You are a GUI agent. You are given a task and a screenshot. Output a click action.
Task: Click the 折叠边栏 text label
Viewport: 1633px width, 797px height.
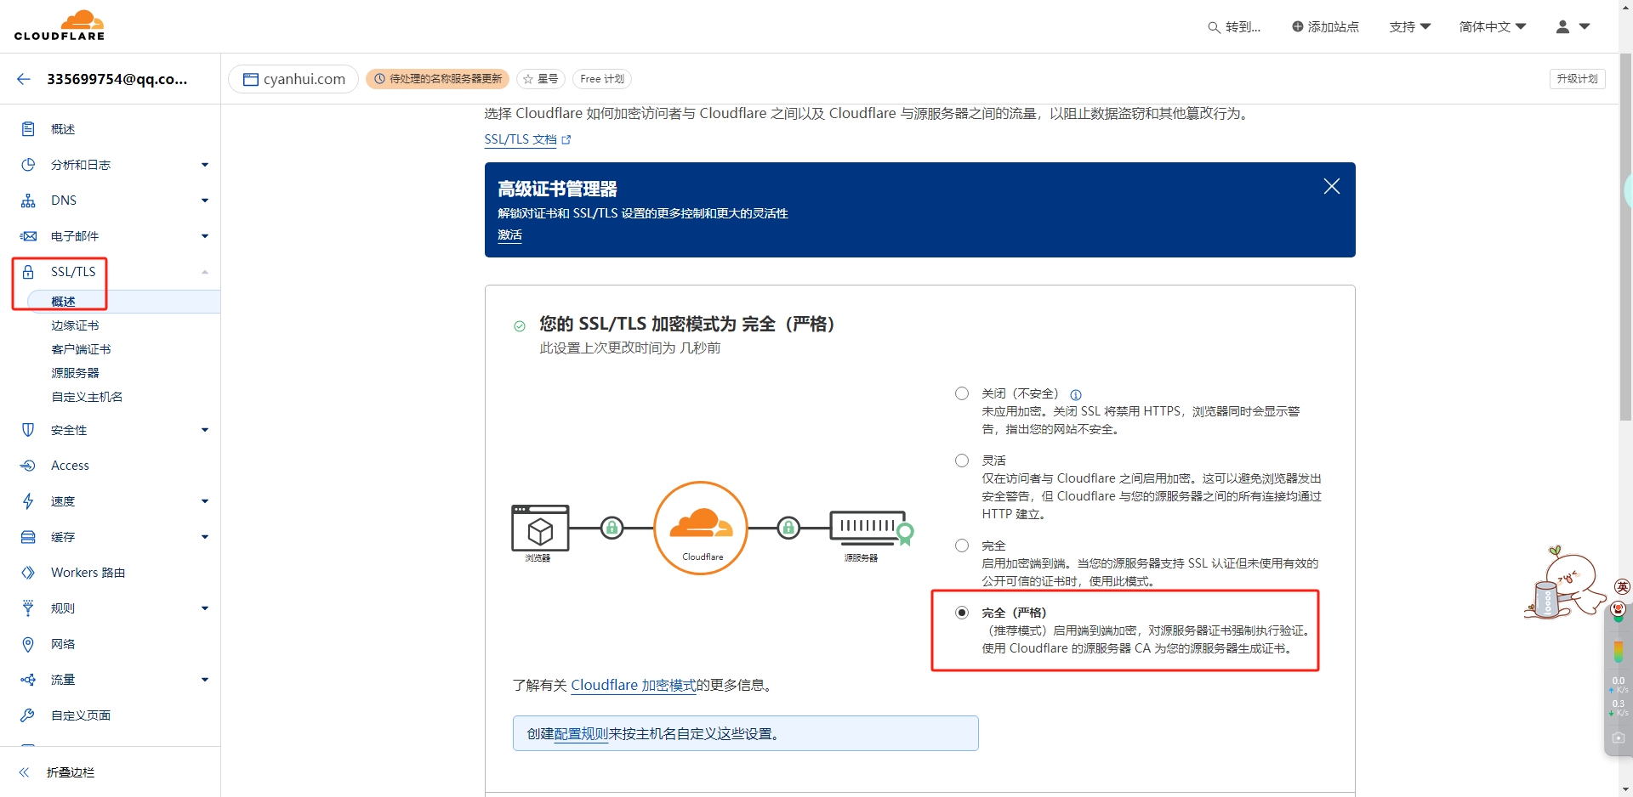(71, 772)
